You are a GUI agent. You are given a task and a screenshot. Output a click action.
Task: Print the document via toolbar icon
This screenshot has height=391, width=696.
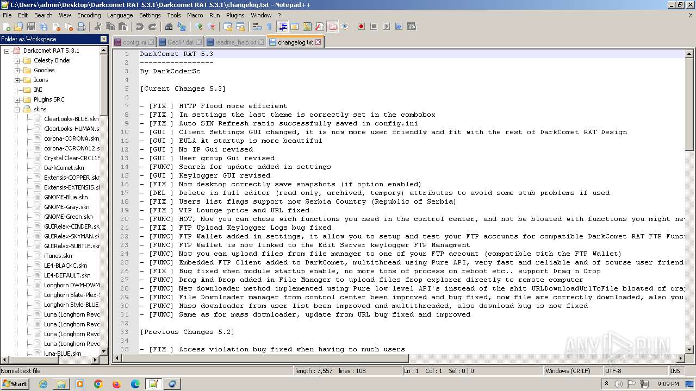[81, 27]
